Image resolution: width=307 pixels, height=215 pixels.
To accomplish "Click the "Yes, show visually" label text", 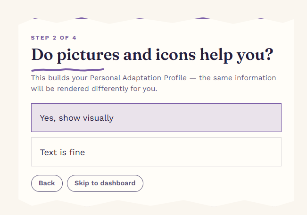I will tap(76, 118).
